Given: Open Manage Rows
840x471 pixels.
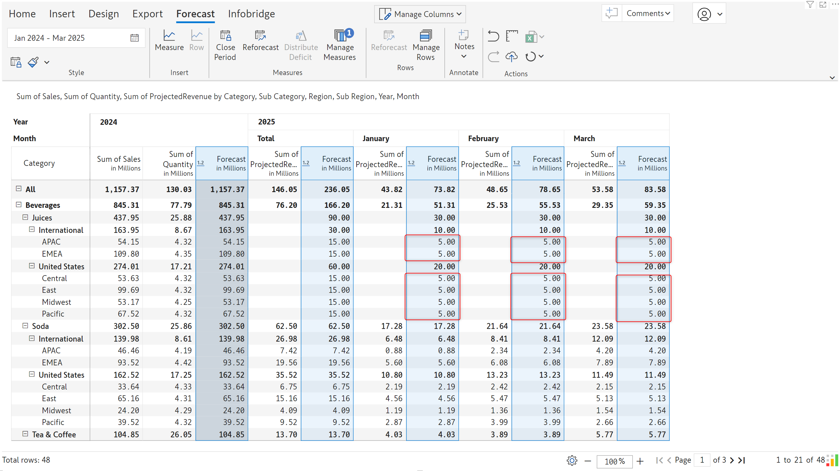Looking at the screenshot, I should pyautogui.click(x=426, y=45).
